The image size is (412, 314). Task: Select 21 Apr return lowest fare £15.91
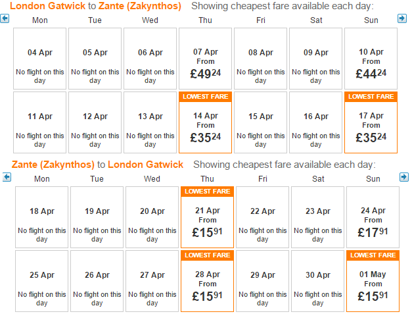(x=207, y=217)
